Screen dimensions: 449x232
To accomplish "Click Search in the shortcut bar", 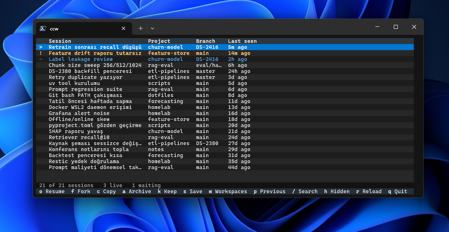I will (x=305, y=191).
